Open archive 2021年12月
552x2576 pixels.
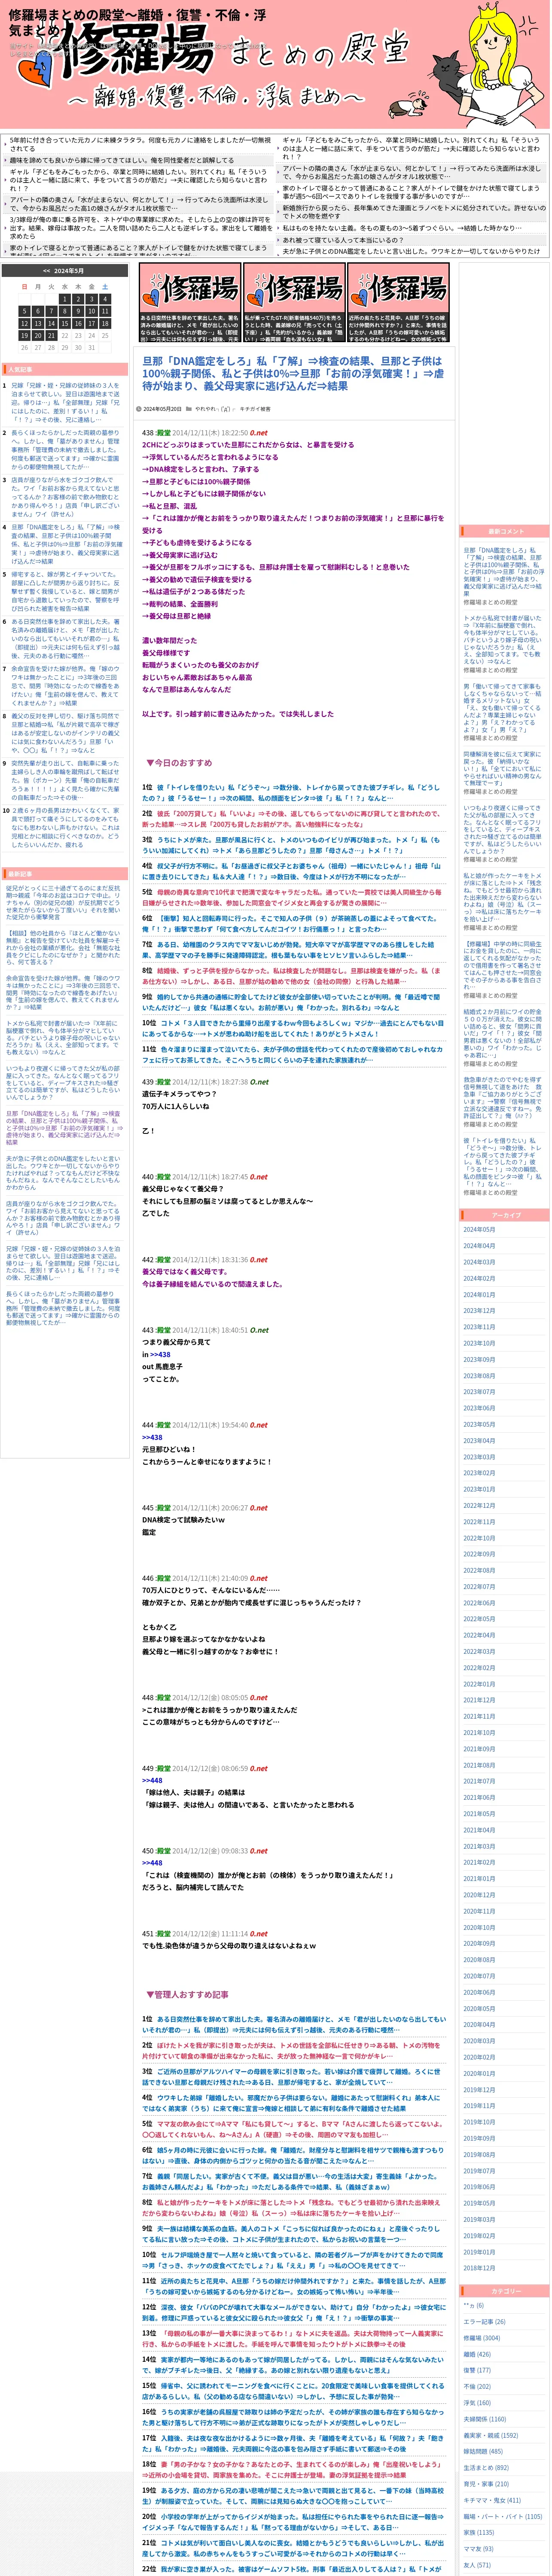[479, 1700]
